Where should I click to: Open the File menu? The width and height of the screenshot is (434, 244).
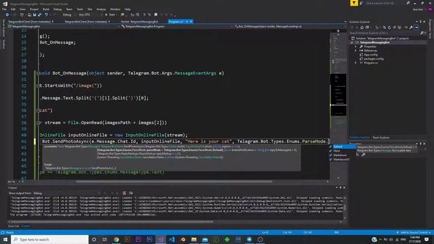point(4,9)
